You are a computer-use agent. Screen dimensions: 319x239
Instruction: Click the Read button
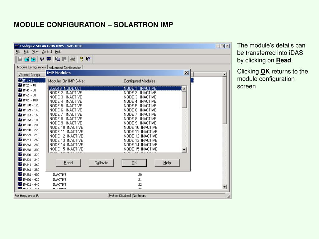68,163
